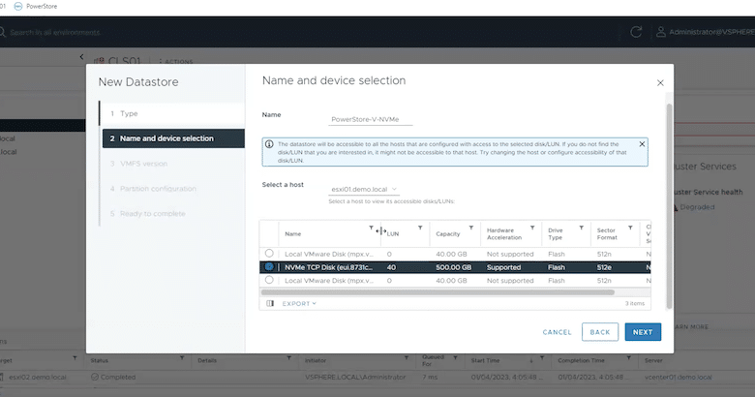Filter the Queued For column in tasks
The width and height of the screenshot is (755, 397).
pyautogui.click(x=455, y=358)
